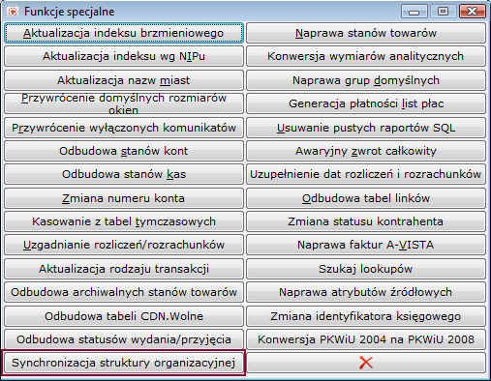
Task: Click Konwersja wymiarów analitycznych
Action: point(366,56)
